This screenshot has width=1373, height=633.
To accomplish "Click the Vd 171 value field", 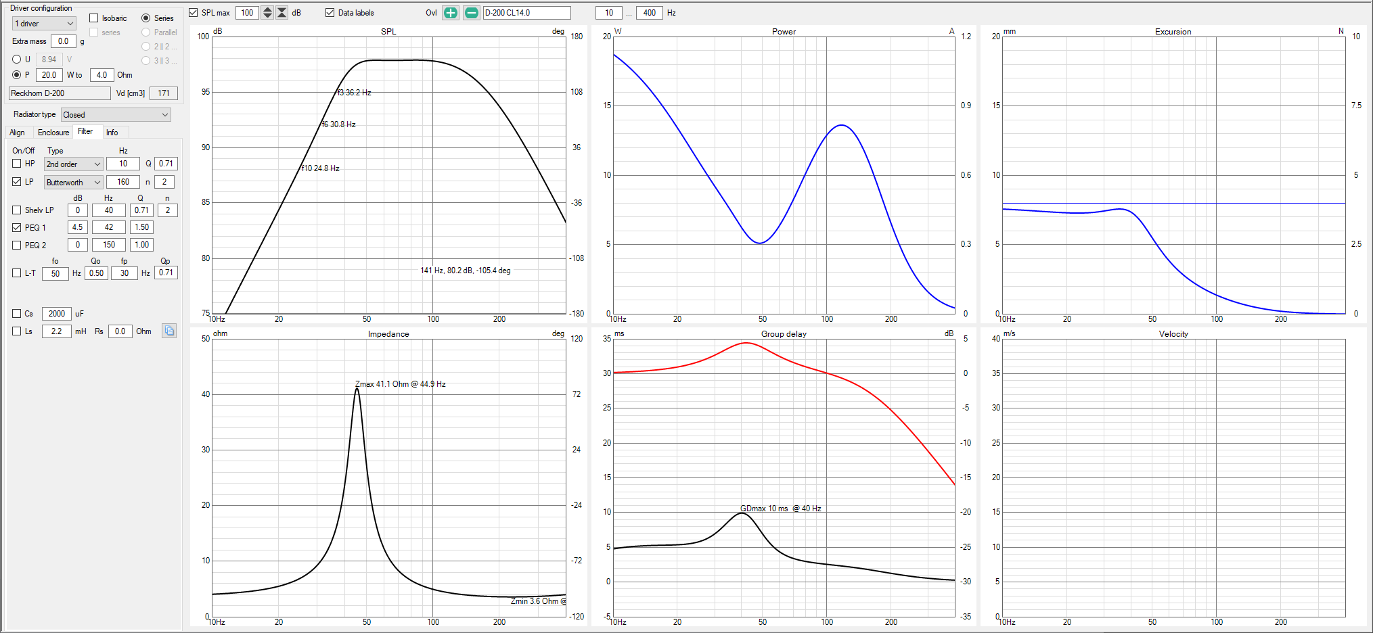I will (164, 93).
